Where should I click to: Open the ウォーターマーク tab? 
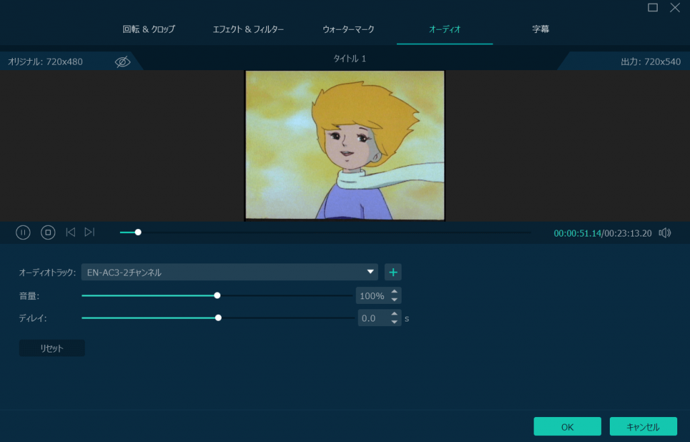click(348, 29)
